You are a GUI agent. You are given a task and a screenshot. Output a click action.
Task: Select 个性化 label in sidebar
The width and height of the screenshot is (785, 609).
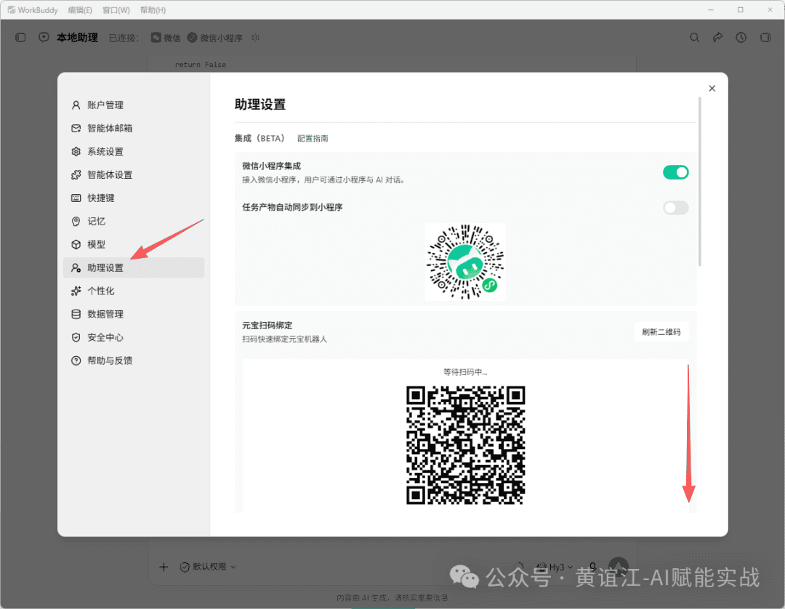click(100, 291)
